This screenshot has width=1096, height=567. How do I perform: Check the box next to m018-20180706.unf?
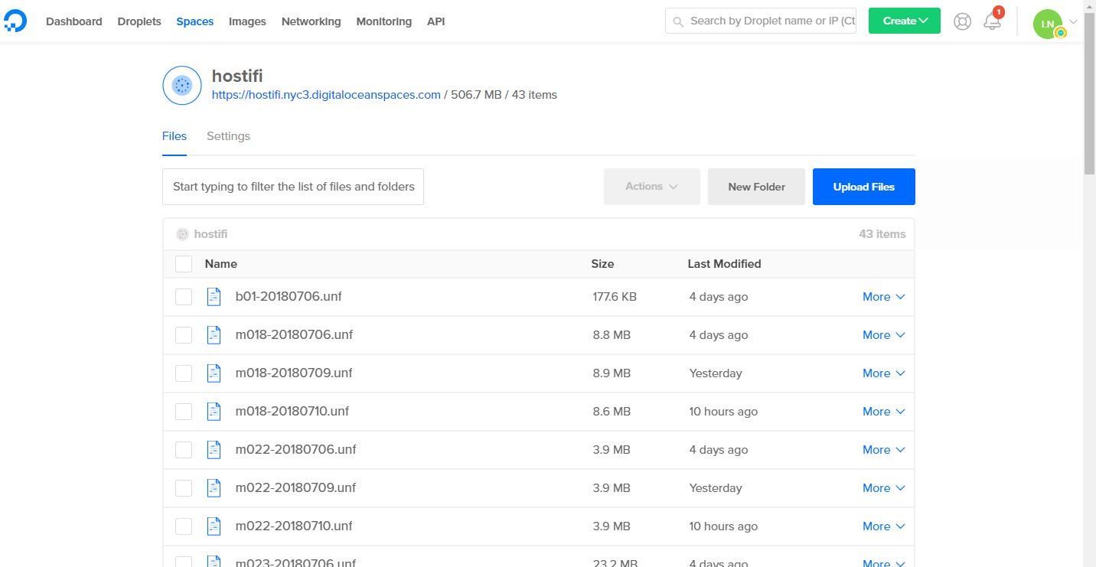point(183,334)
